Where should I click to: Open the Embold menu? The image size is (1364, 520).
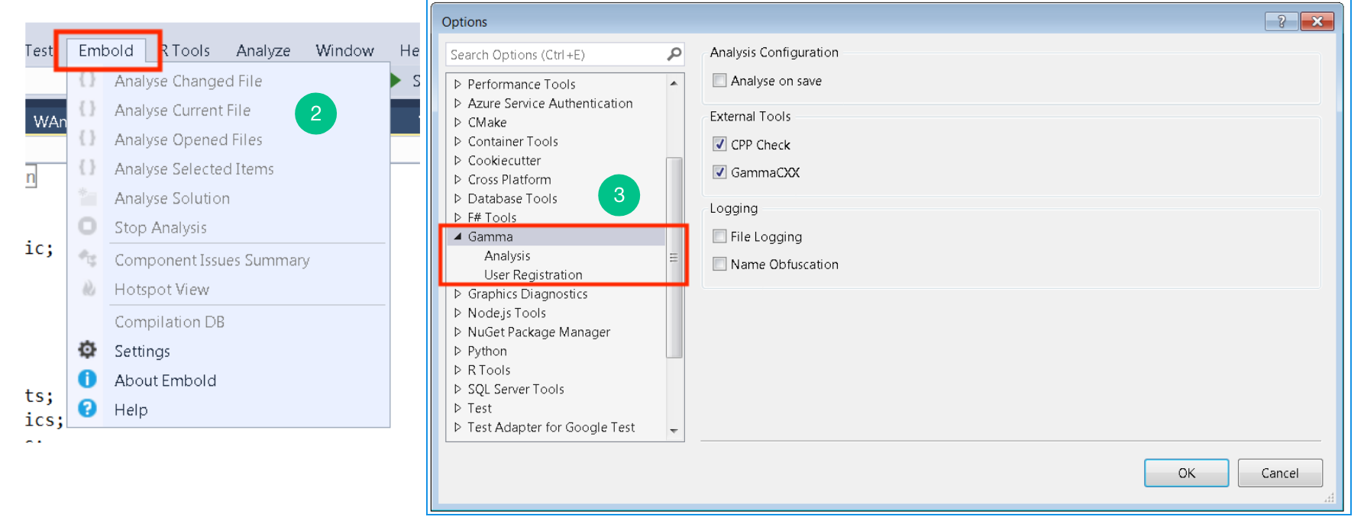106,50
